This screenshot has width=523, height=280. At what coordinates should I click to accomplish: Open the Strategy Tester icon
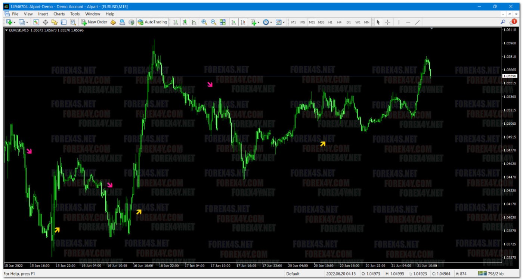tap(73, 22)
